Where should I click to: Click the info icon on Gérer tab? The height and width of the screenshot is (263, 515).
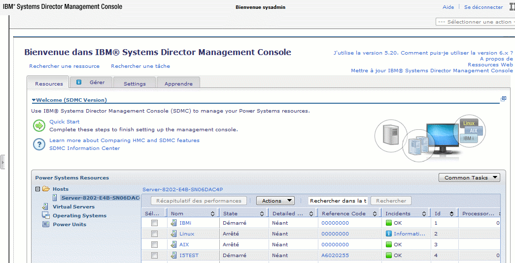(79, 82)
